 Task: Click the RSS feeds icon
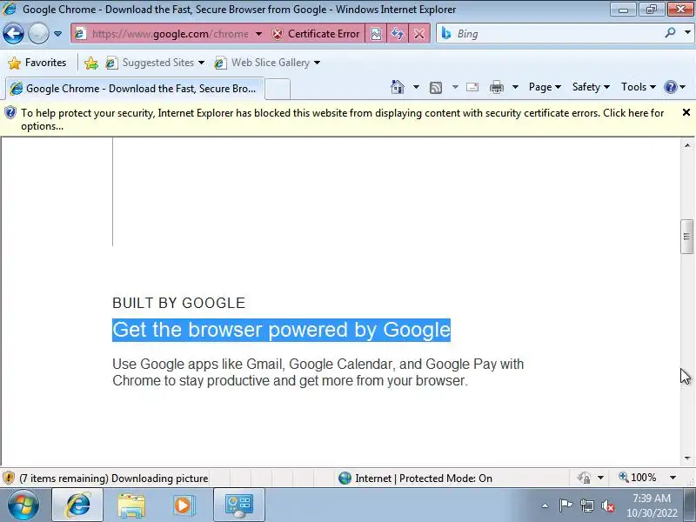[x=436, y=88]
